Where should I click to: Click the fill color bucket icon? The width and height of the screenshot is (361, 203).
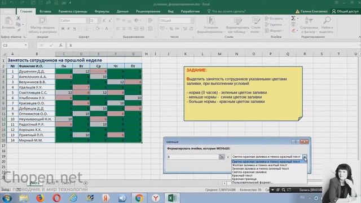(x=98, y=29)
